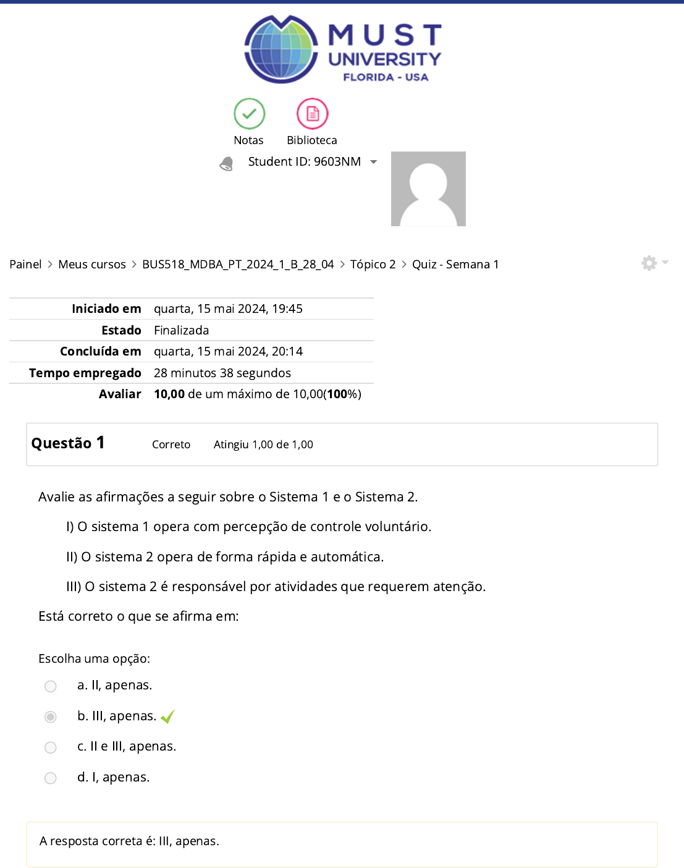The width and height of the screenshot is (684, 868).
Task: Open the settings gear icon
Action: tap(649, 263)
